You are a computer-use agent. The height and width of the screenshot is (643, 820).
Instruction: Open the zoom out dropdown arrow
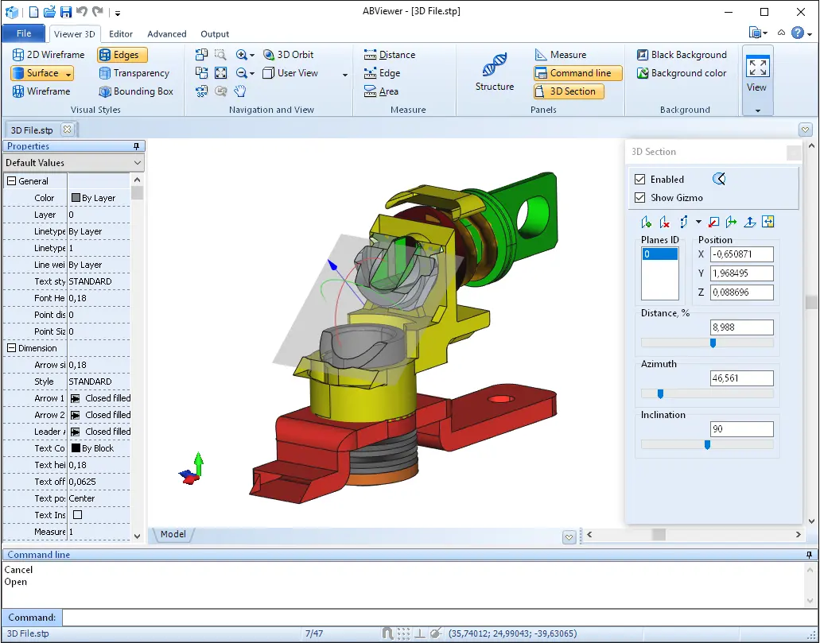pos(252,74)
